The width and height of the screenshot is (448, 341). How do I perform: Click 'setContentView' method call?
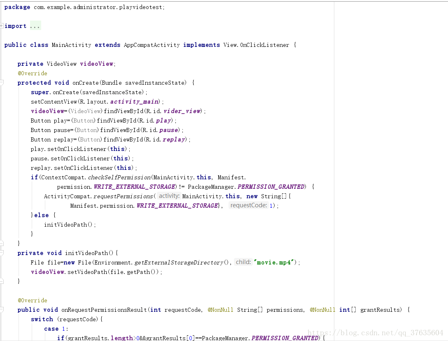(54, 102)
